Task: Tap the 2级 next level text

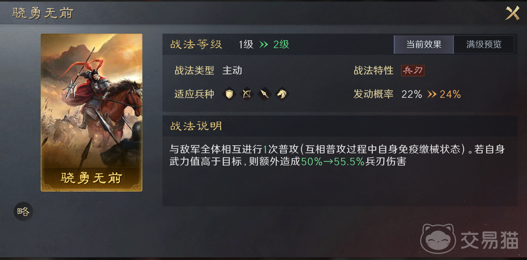Action: 281,45
